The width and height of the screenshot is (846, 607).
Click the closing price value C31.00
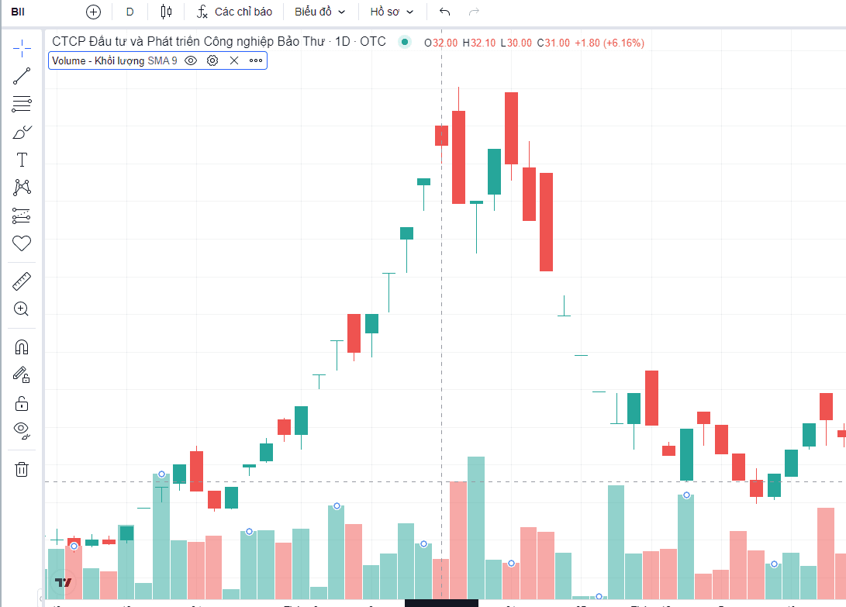(x=553, y=43)
